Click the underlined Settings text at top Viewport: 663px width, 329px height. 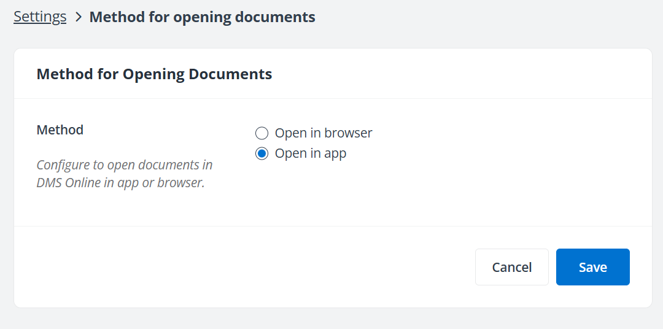click(40, 17)
